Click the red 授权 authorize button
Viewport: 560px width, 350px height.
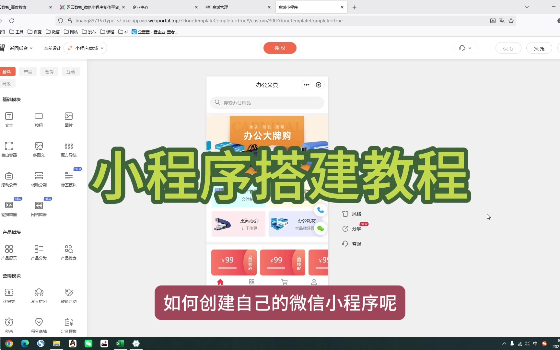click(x=280, y=48)
